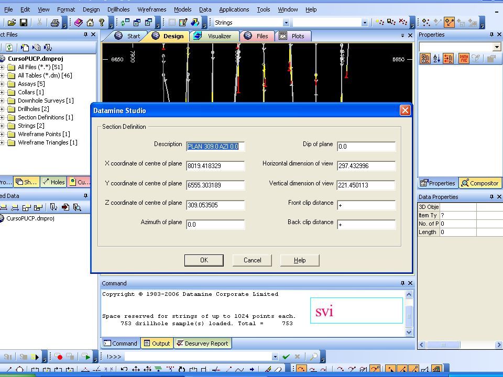Click the refresh icon in the Project Files panel
The image size is (503, 377).
(9, 48)
